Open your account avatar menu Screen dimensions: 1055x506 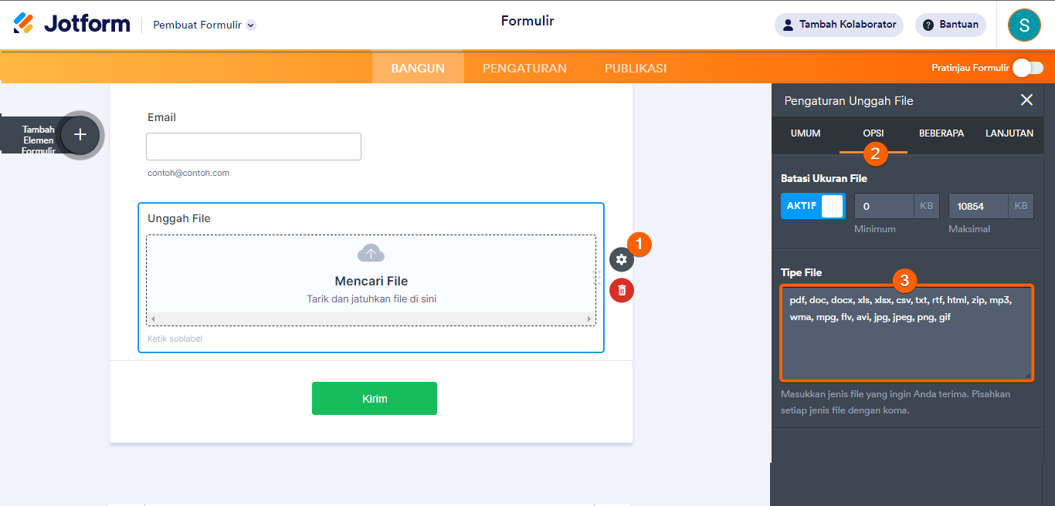(x=1024, y=25)
